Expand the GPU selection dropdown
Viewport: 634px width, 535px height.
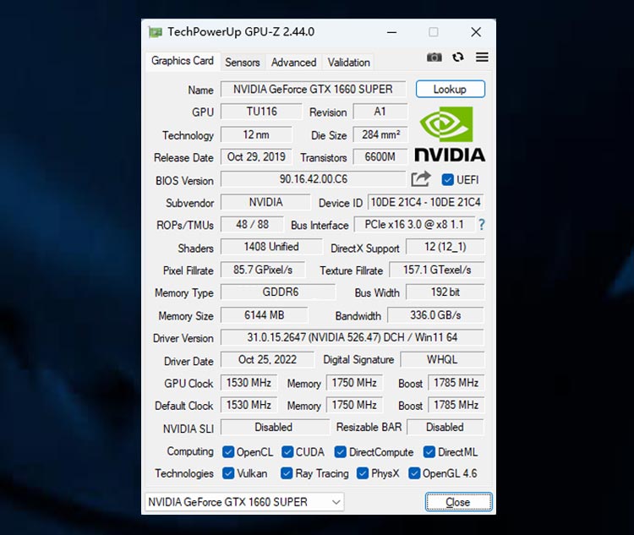click(244, 502)
